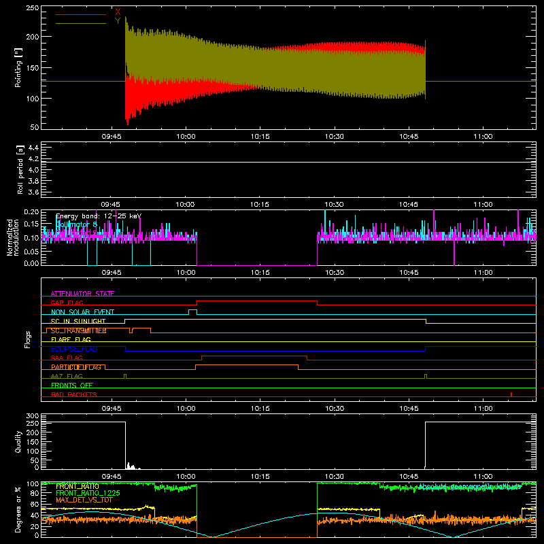Click the 11:00 tick under Pointing plot
The image size is (544, 544).
coord(483,137)
